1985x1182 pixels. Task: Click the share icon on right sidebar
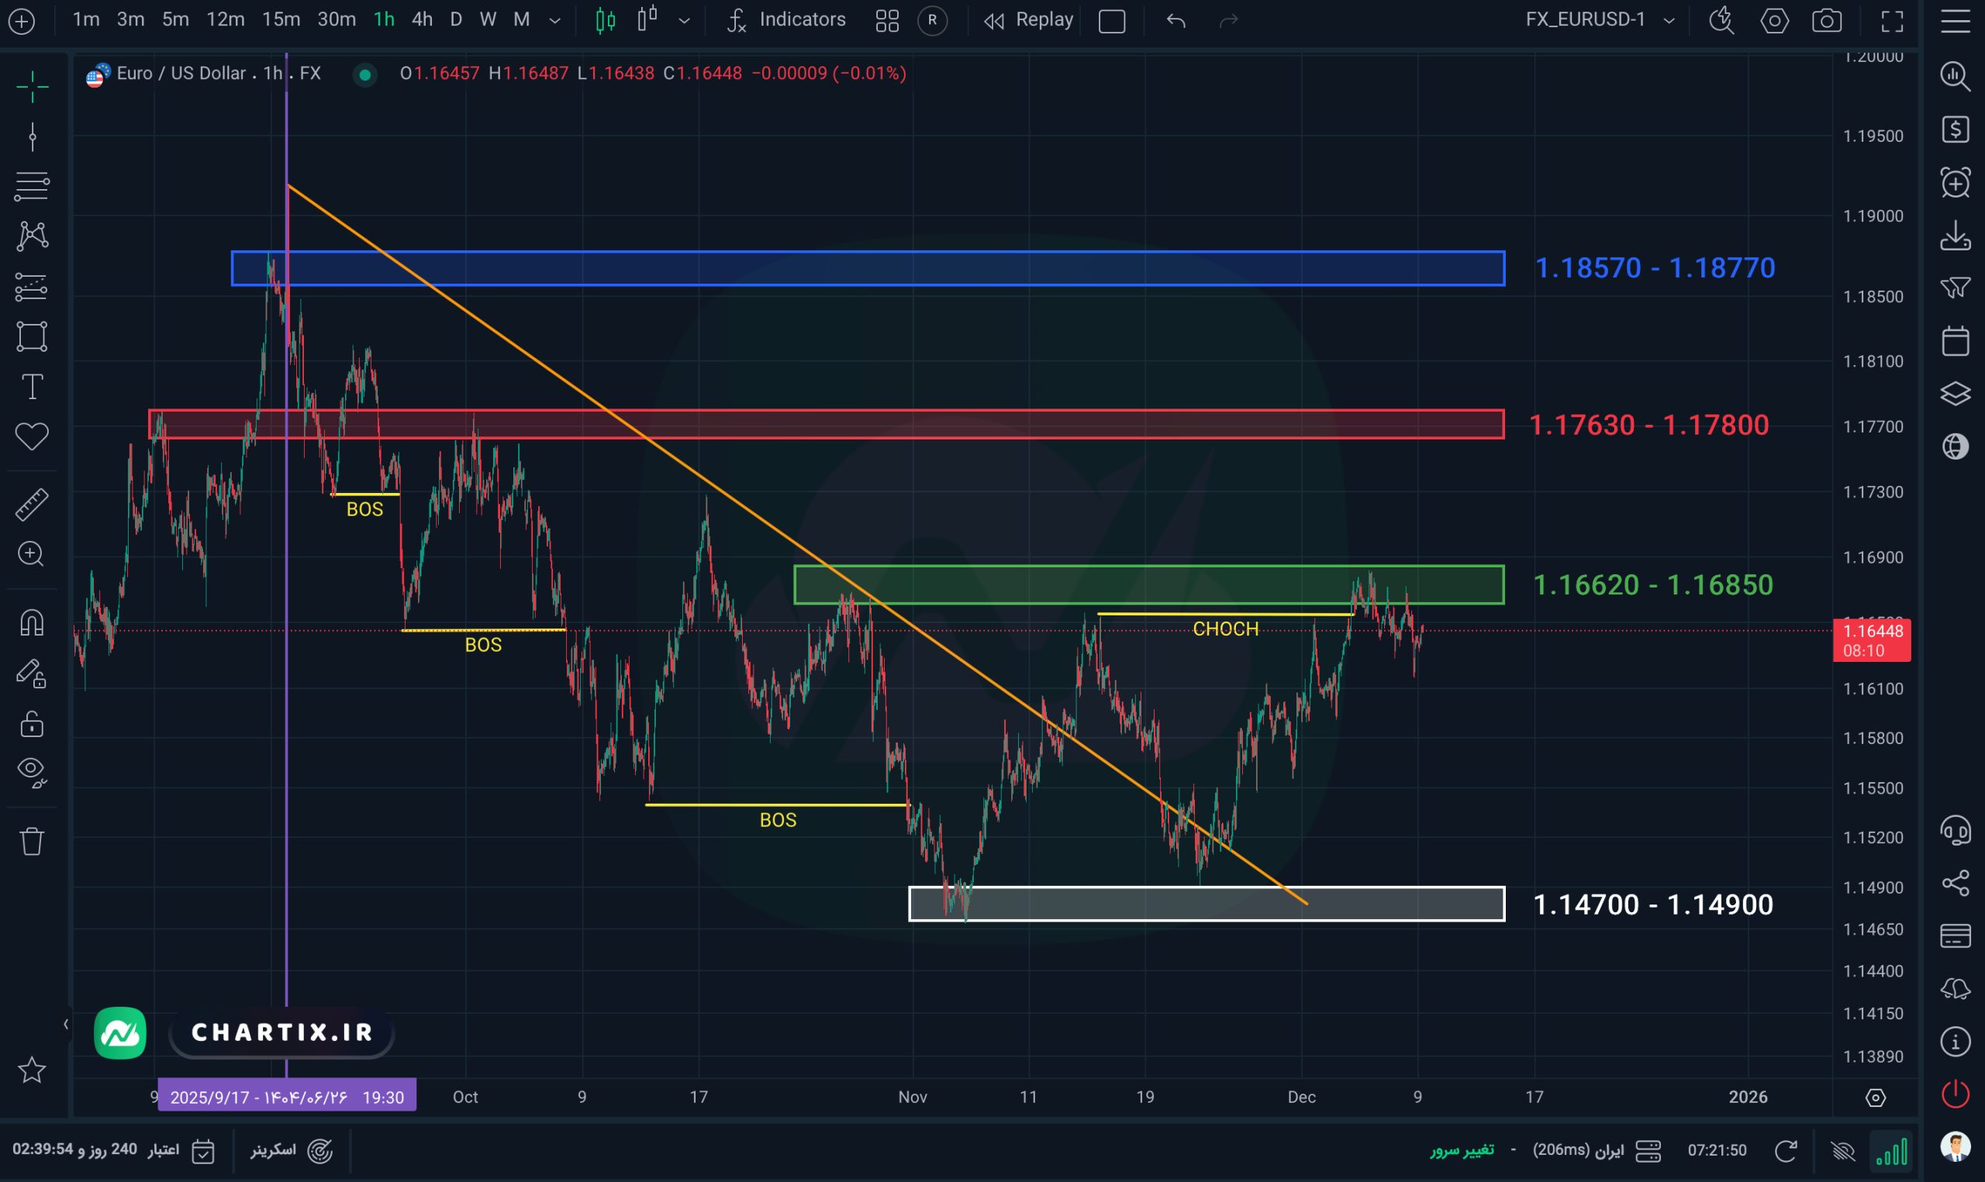coord(1955,884)
